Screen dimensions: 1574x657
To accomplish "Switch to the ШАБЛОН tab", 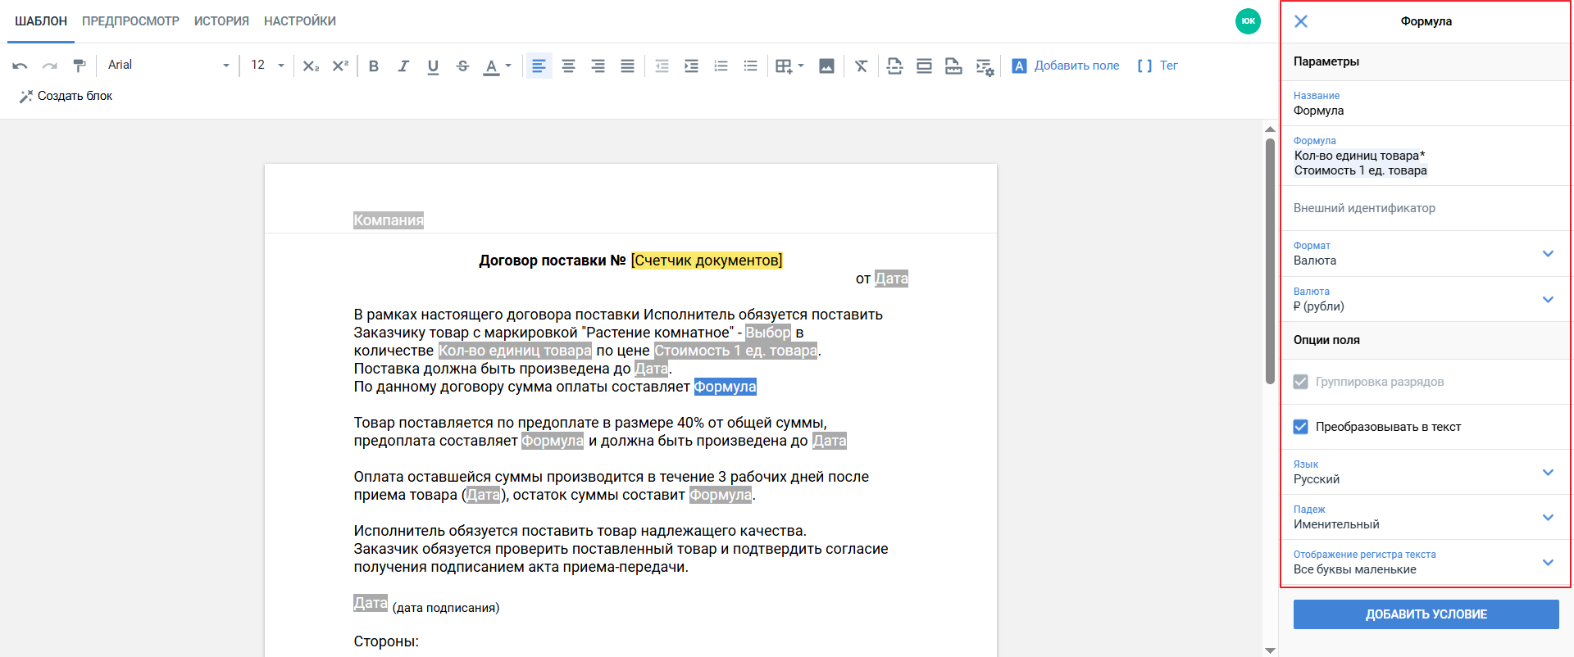I will (41, 21).
